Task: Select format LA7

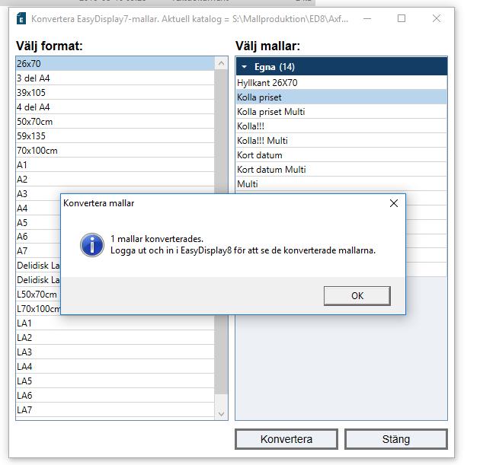Action: coord(115,410)
